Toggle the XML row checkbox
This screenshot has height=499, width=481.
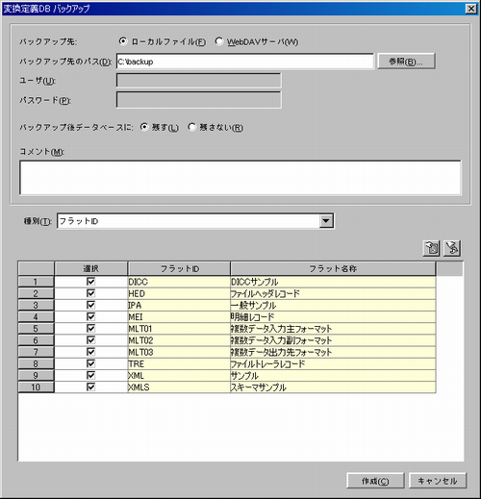[90, 375]
